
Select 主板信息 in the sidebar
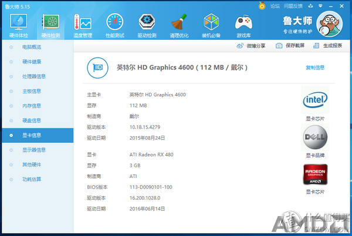tap(38, 91)
